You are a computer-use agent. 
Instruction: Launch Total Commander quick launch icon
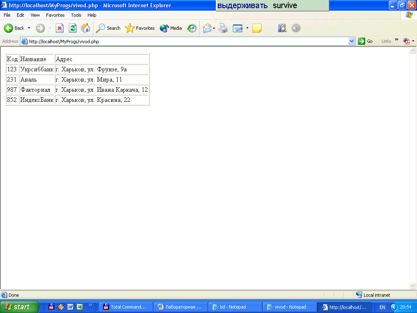(x=52, y=307)
